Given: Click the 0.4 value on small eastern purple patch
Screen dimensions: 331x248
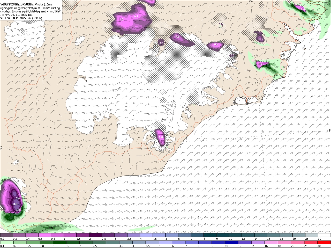Looking at the screenshot, I should (261, 39).
